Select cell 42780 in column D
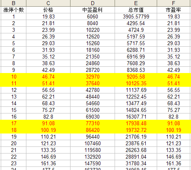191x170 pixels. pos(93,90)
